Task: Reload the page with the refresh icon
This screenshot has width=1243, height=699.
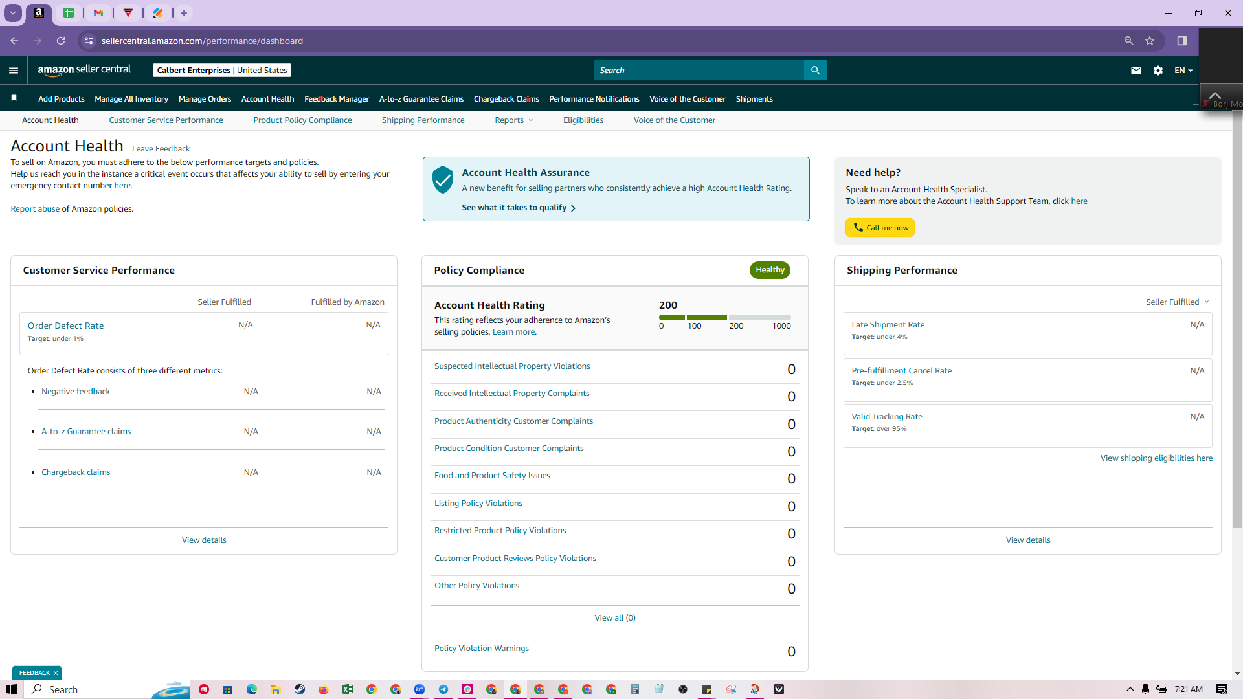Action: tap(61, 41)
